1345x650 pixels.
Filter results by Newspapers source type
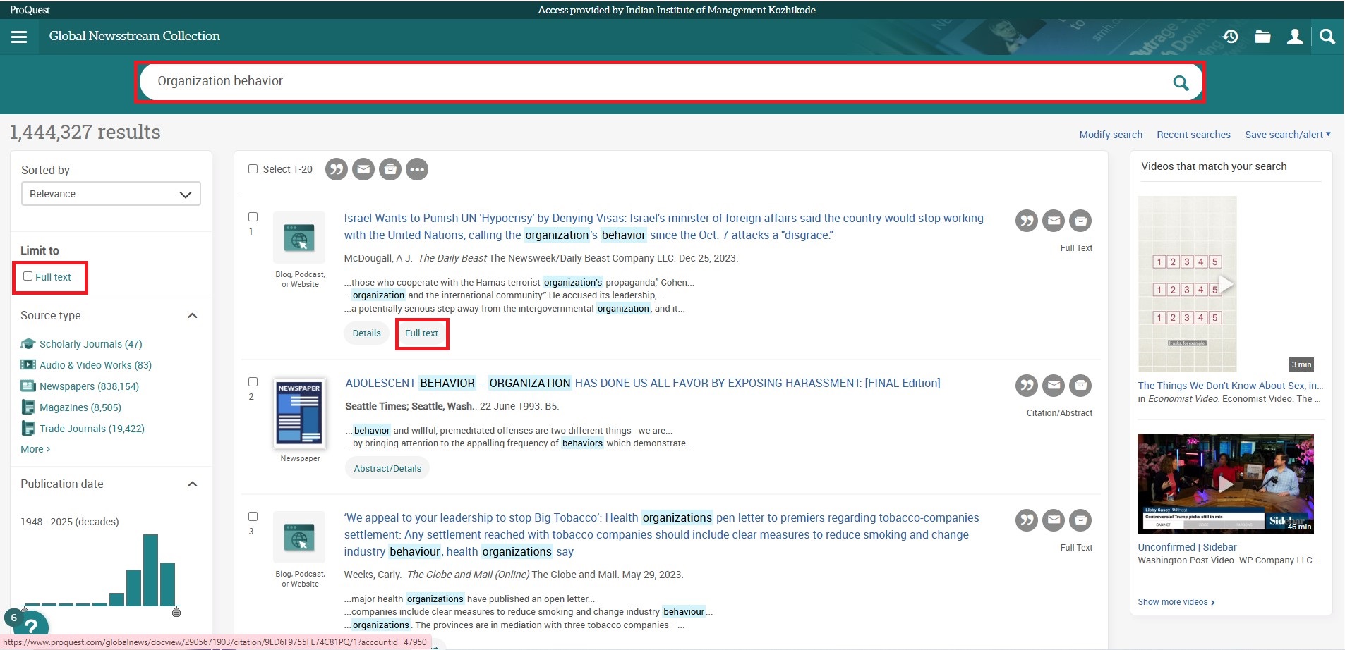click(89, 386)
